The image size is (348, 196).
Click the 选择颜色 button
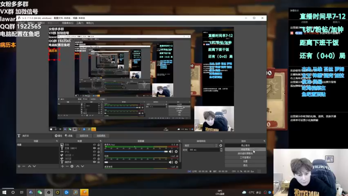[101, 136]
